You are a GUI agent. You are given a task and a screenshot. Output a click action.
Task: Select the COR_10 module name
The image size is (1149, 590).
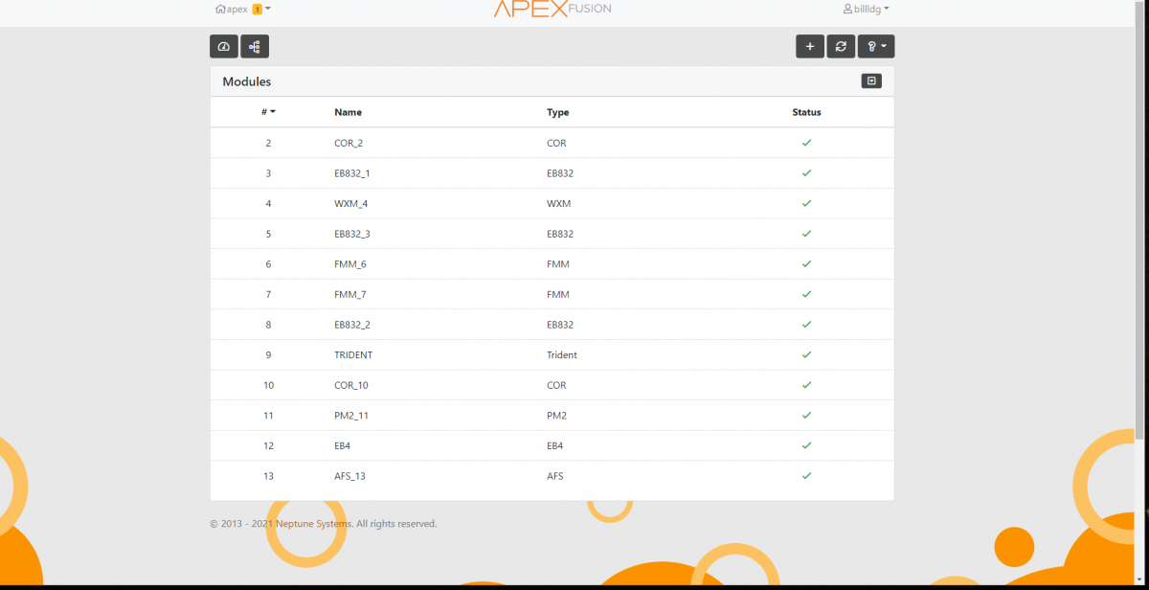(350, 385)
